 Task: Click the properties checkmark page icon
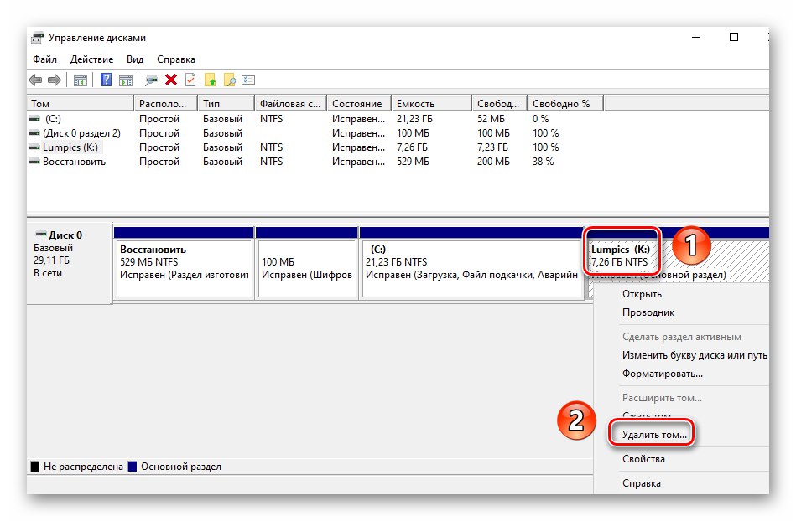coord(190,80)
